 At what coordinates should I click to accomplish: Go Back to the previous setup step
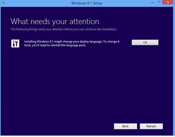[125, 126]
